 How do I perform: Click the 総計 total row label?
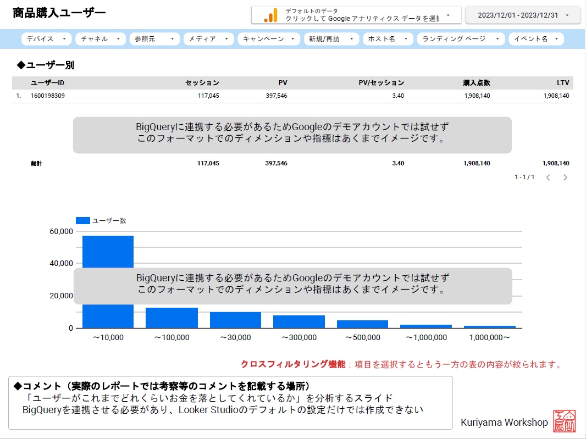37,164
